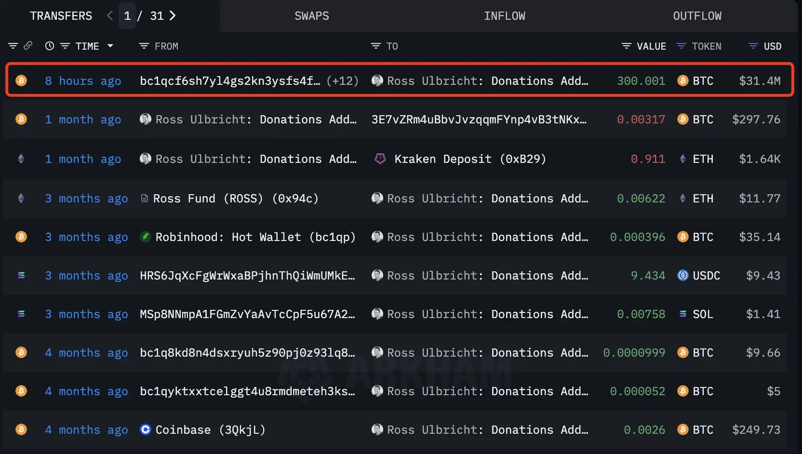Open address 3E7vZRm4uBbvJvzqqmFYnp4vB3tNKx

(479, 119)
